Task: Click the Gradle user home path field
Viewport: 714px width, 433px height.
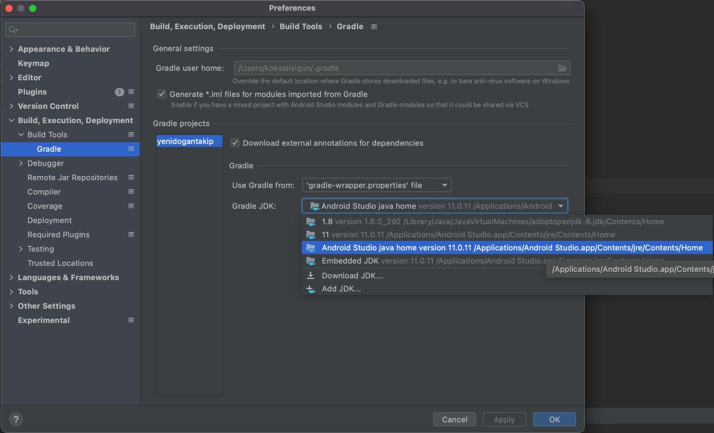Action: pos(402,68)
